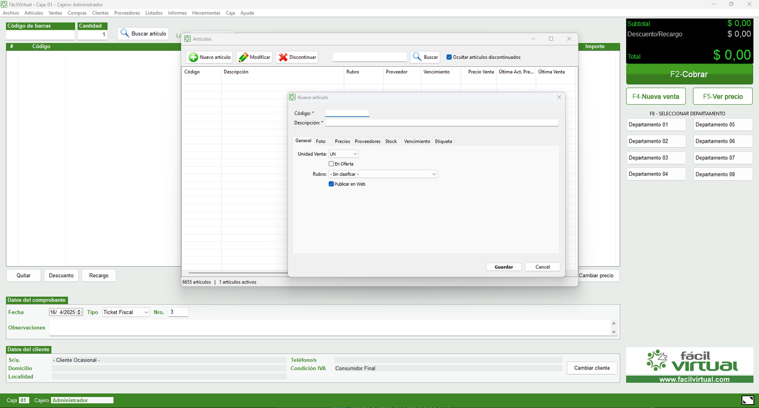Click the facilvirtual.com logo banner
This screenshot has height=408, width=759.
tap(689, 365)
